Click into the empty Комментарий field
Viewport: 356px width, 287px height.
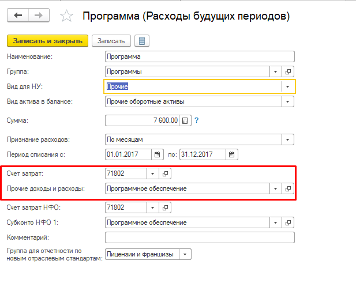[199, 237]
